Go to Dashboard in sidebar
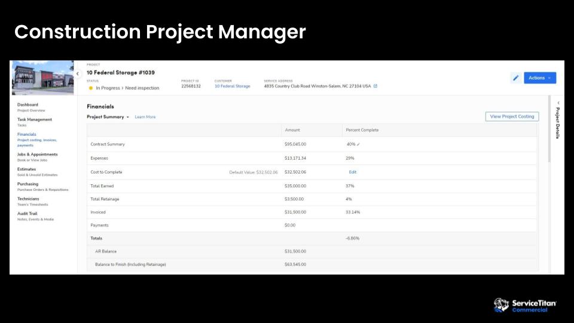The width and height of the screenshot is (574, 323). (28, 105)
